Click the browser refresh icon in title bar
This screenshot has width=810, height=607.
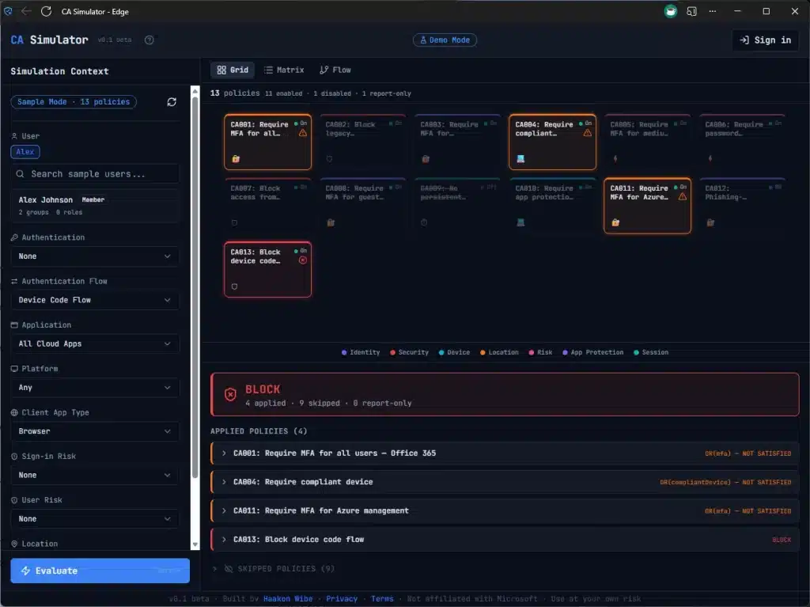[x=46, y=11]
